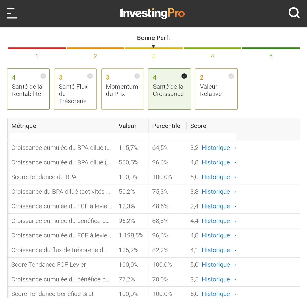Click the 560,5% value cell
The height and width of the screenshot is (307, 307).
128,162
